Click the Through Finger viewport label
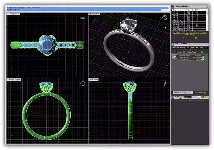214x150 pixels. pos(14,79)
